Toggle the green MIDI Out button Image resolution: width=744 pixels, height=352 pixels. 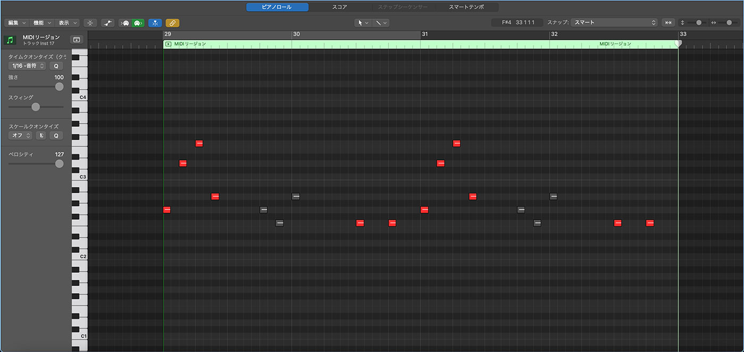138,23
